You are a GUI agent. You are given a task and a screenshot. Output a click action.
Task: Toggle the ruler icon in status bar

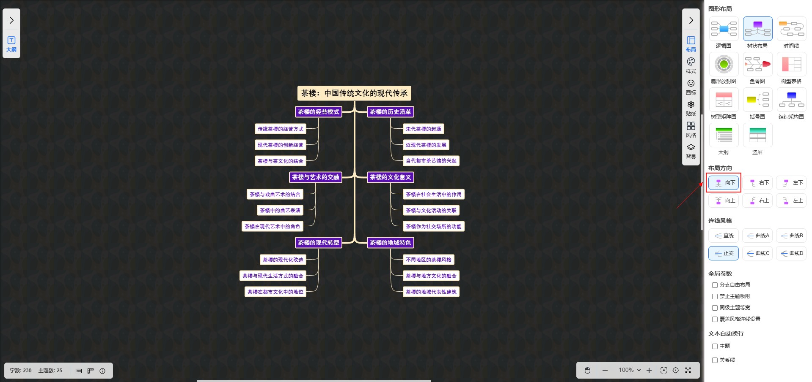91,371
